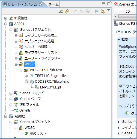Expand iSeries コマンド node under AS001
The image size is (137, 139).
(x=11, y=93)
